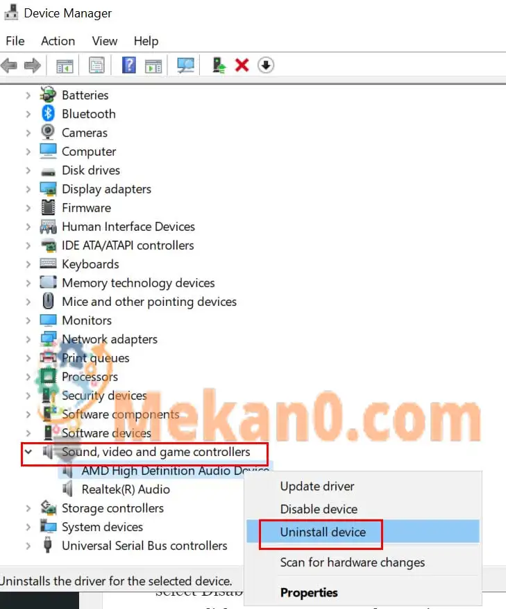This screenshot has width=506, height=609.
Task: Click the Forward arrow toolbar icon
Action: tap(32, 65)
